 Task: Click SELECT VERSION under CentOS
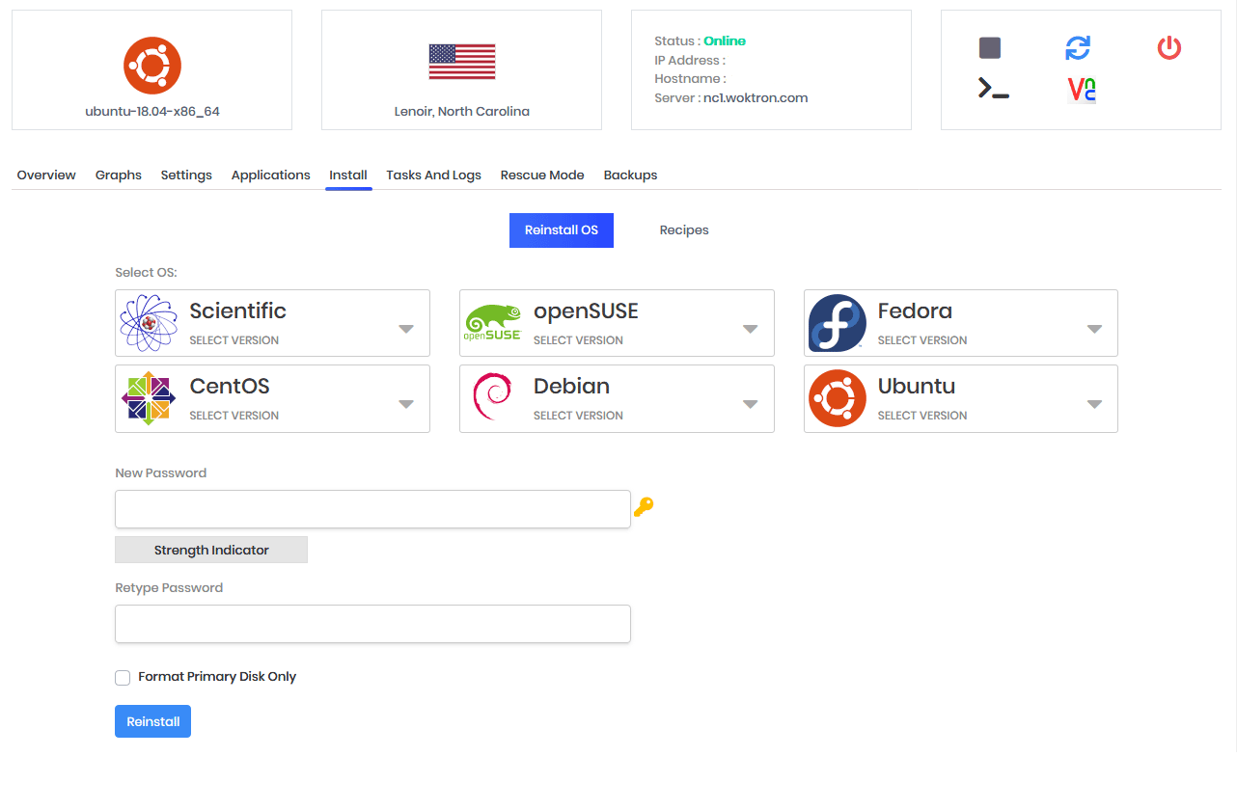234,416
